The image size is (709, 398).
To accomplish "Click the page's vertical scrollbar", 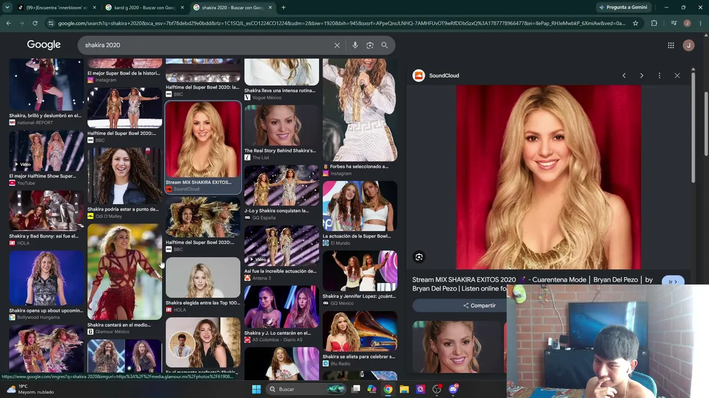I will 706,123.
